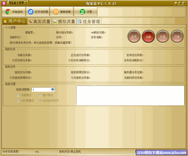Open the 淘宝盒子菜单 dropdown menu
Viewport: 188px width, 156px height.
[x=18, y=3]
